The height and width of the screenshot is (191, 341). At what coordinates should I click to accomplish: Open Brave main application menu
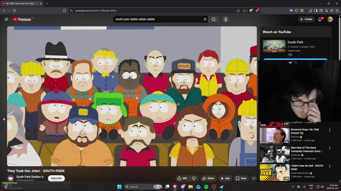pyautogui.click(x=337, y=11)
